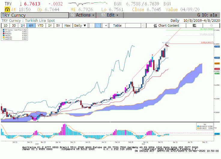The width and height of the screenshot is (221, 159).
Task: Expand the chart type dropdown arrow
Action: (x=106, y=25)
